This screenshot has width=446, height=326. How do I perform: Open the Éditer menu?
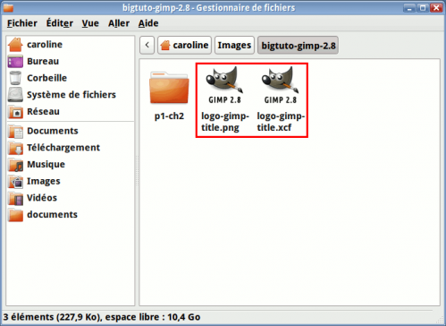60,23
